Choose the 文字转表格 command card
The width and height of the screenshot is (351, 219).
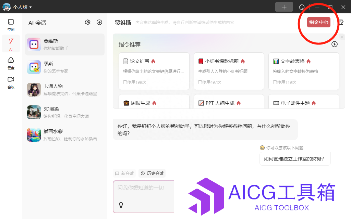(304, 71)
